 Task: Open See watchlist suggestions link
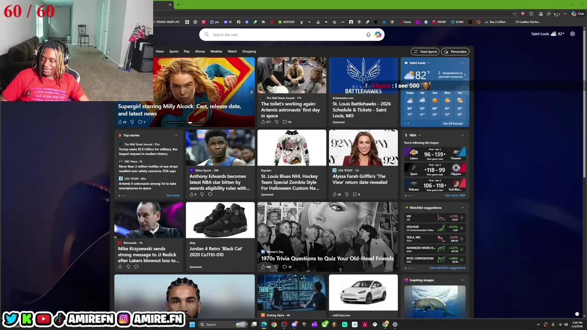(x=447, y=268)
